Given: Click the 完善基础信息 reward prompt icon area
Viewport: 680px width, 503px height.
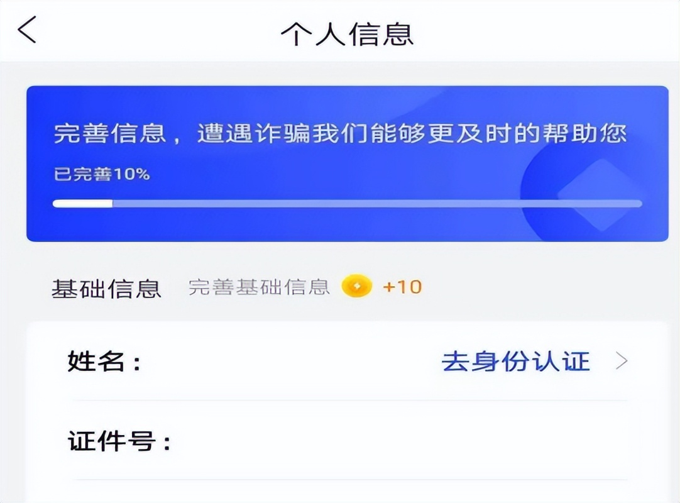Looking at the screenshot, I should coord(356,287).
